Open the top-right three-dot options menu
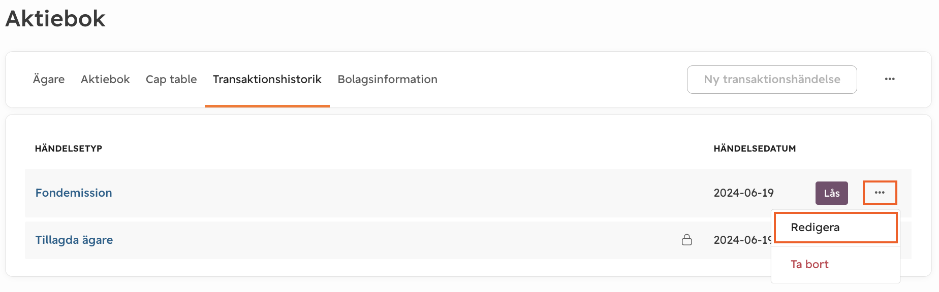Screen dimensions: 939x292 click(890, 79)
